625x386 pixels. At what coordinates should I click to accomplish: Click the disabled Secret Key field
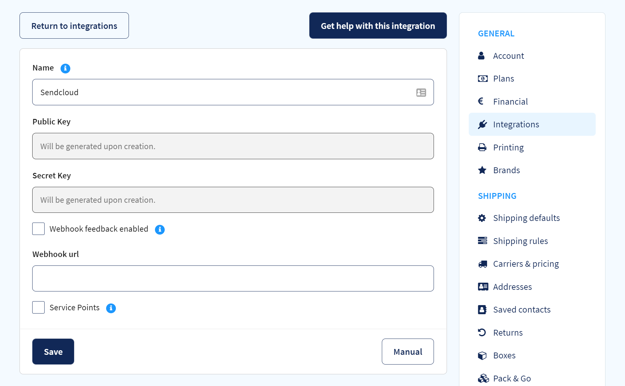pyautogui.click(x=233, y=200)
